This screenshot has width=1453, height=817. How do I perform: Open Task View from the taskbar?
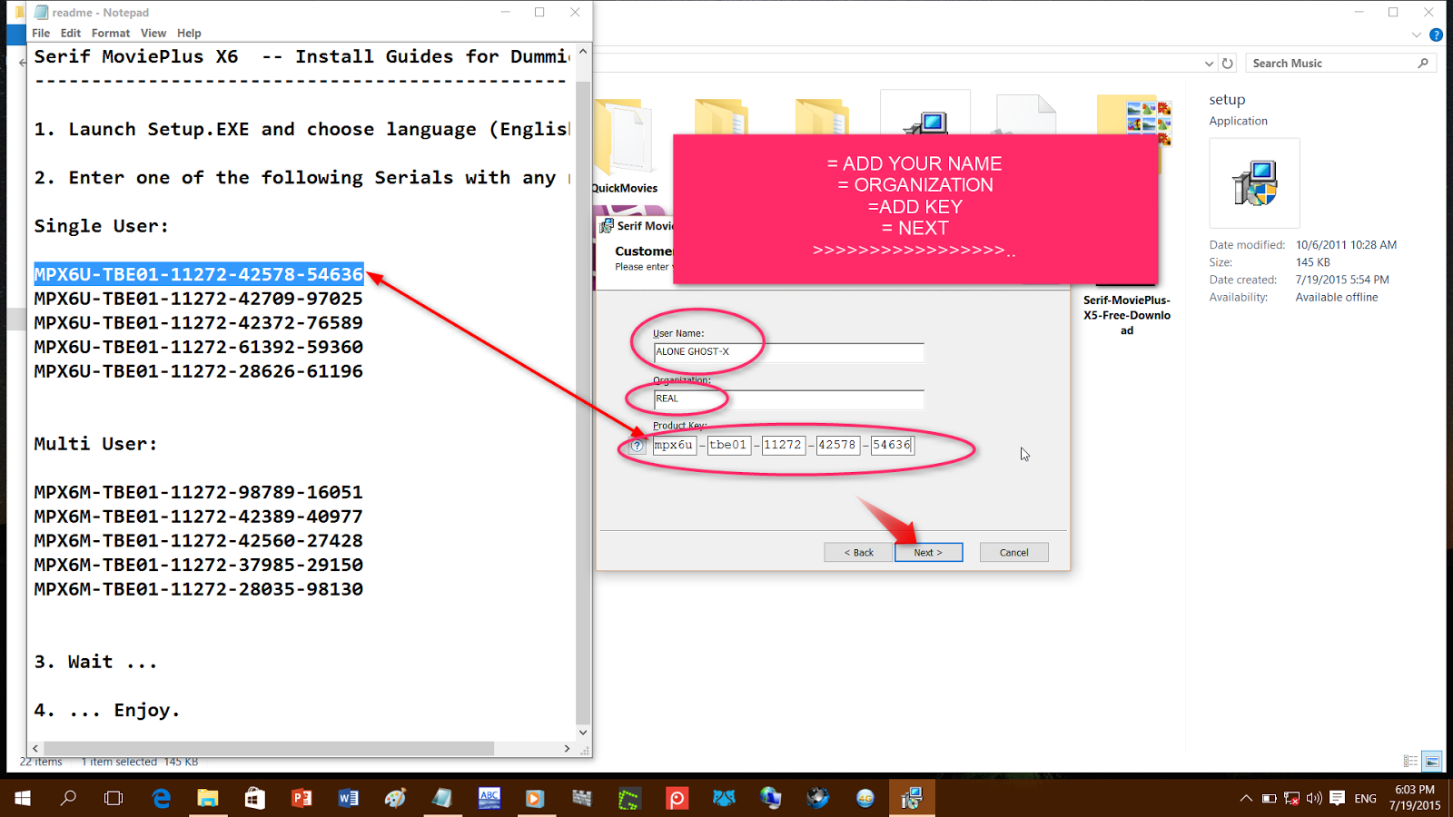(x=114, y=798)
